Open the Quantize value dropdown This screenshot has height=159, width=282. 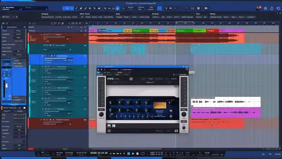[131, 8]
